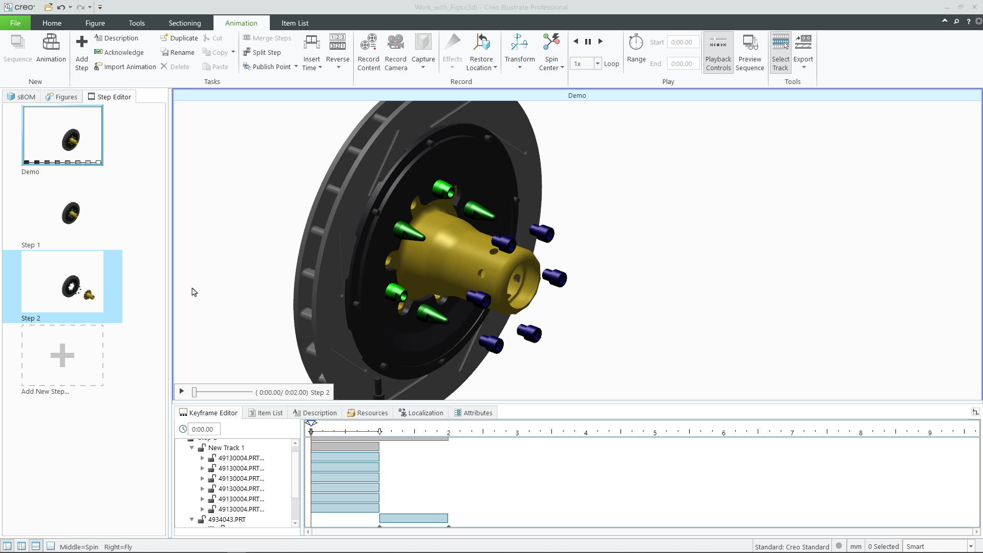Open the Figures panel tab
Viewport: 983px width, 553px height.
click(x=61, y=97)
